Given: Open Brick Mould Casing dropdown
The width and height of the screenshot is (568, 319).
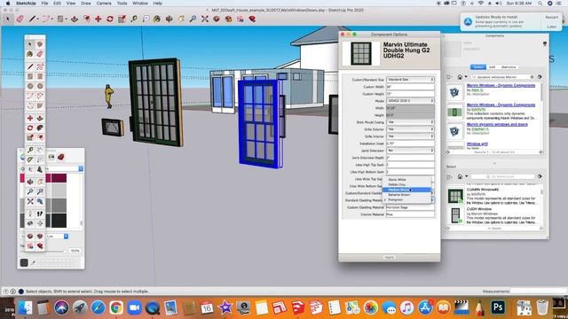Looking at the screenshot, I should tap(410, 122).
